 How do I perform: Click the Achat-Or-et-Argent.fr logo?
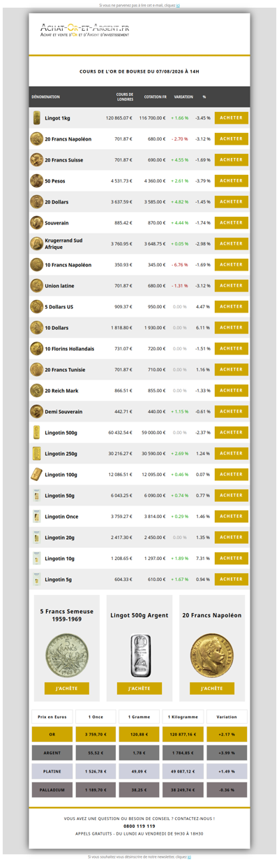[84, 29]
